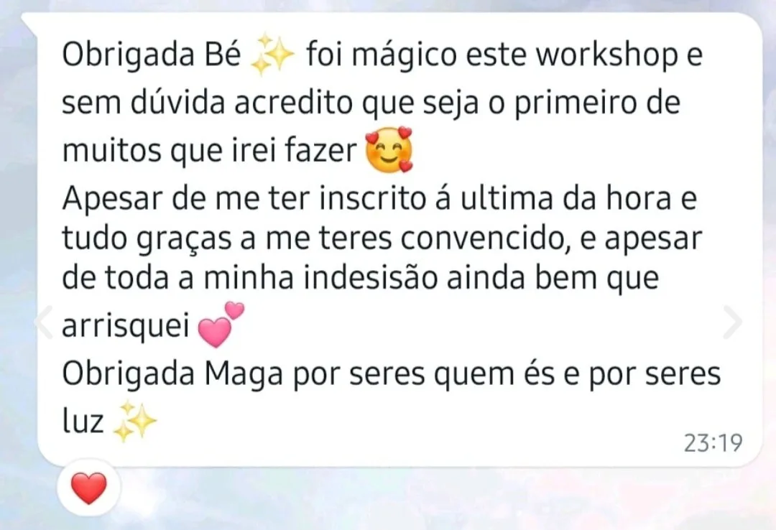This screenshot has width=776, height=530.
Task: Click the words "Obrigada Maga"
Action: point(172,375)
